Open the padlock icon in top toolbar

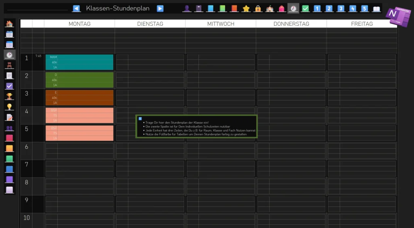[x=258, y=8]
